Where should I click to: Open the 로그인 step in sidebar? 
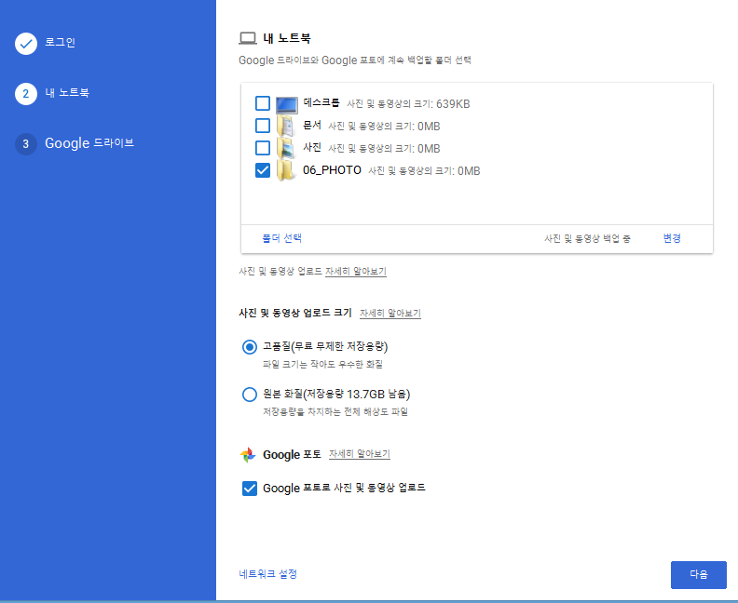pyautogui.click(x=60, y=42)
